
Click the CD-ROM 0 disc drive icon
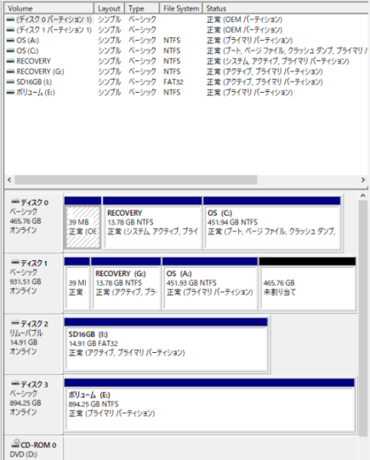[16, 443]
